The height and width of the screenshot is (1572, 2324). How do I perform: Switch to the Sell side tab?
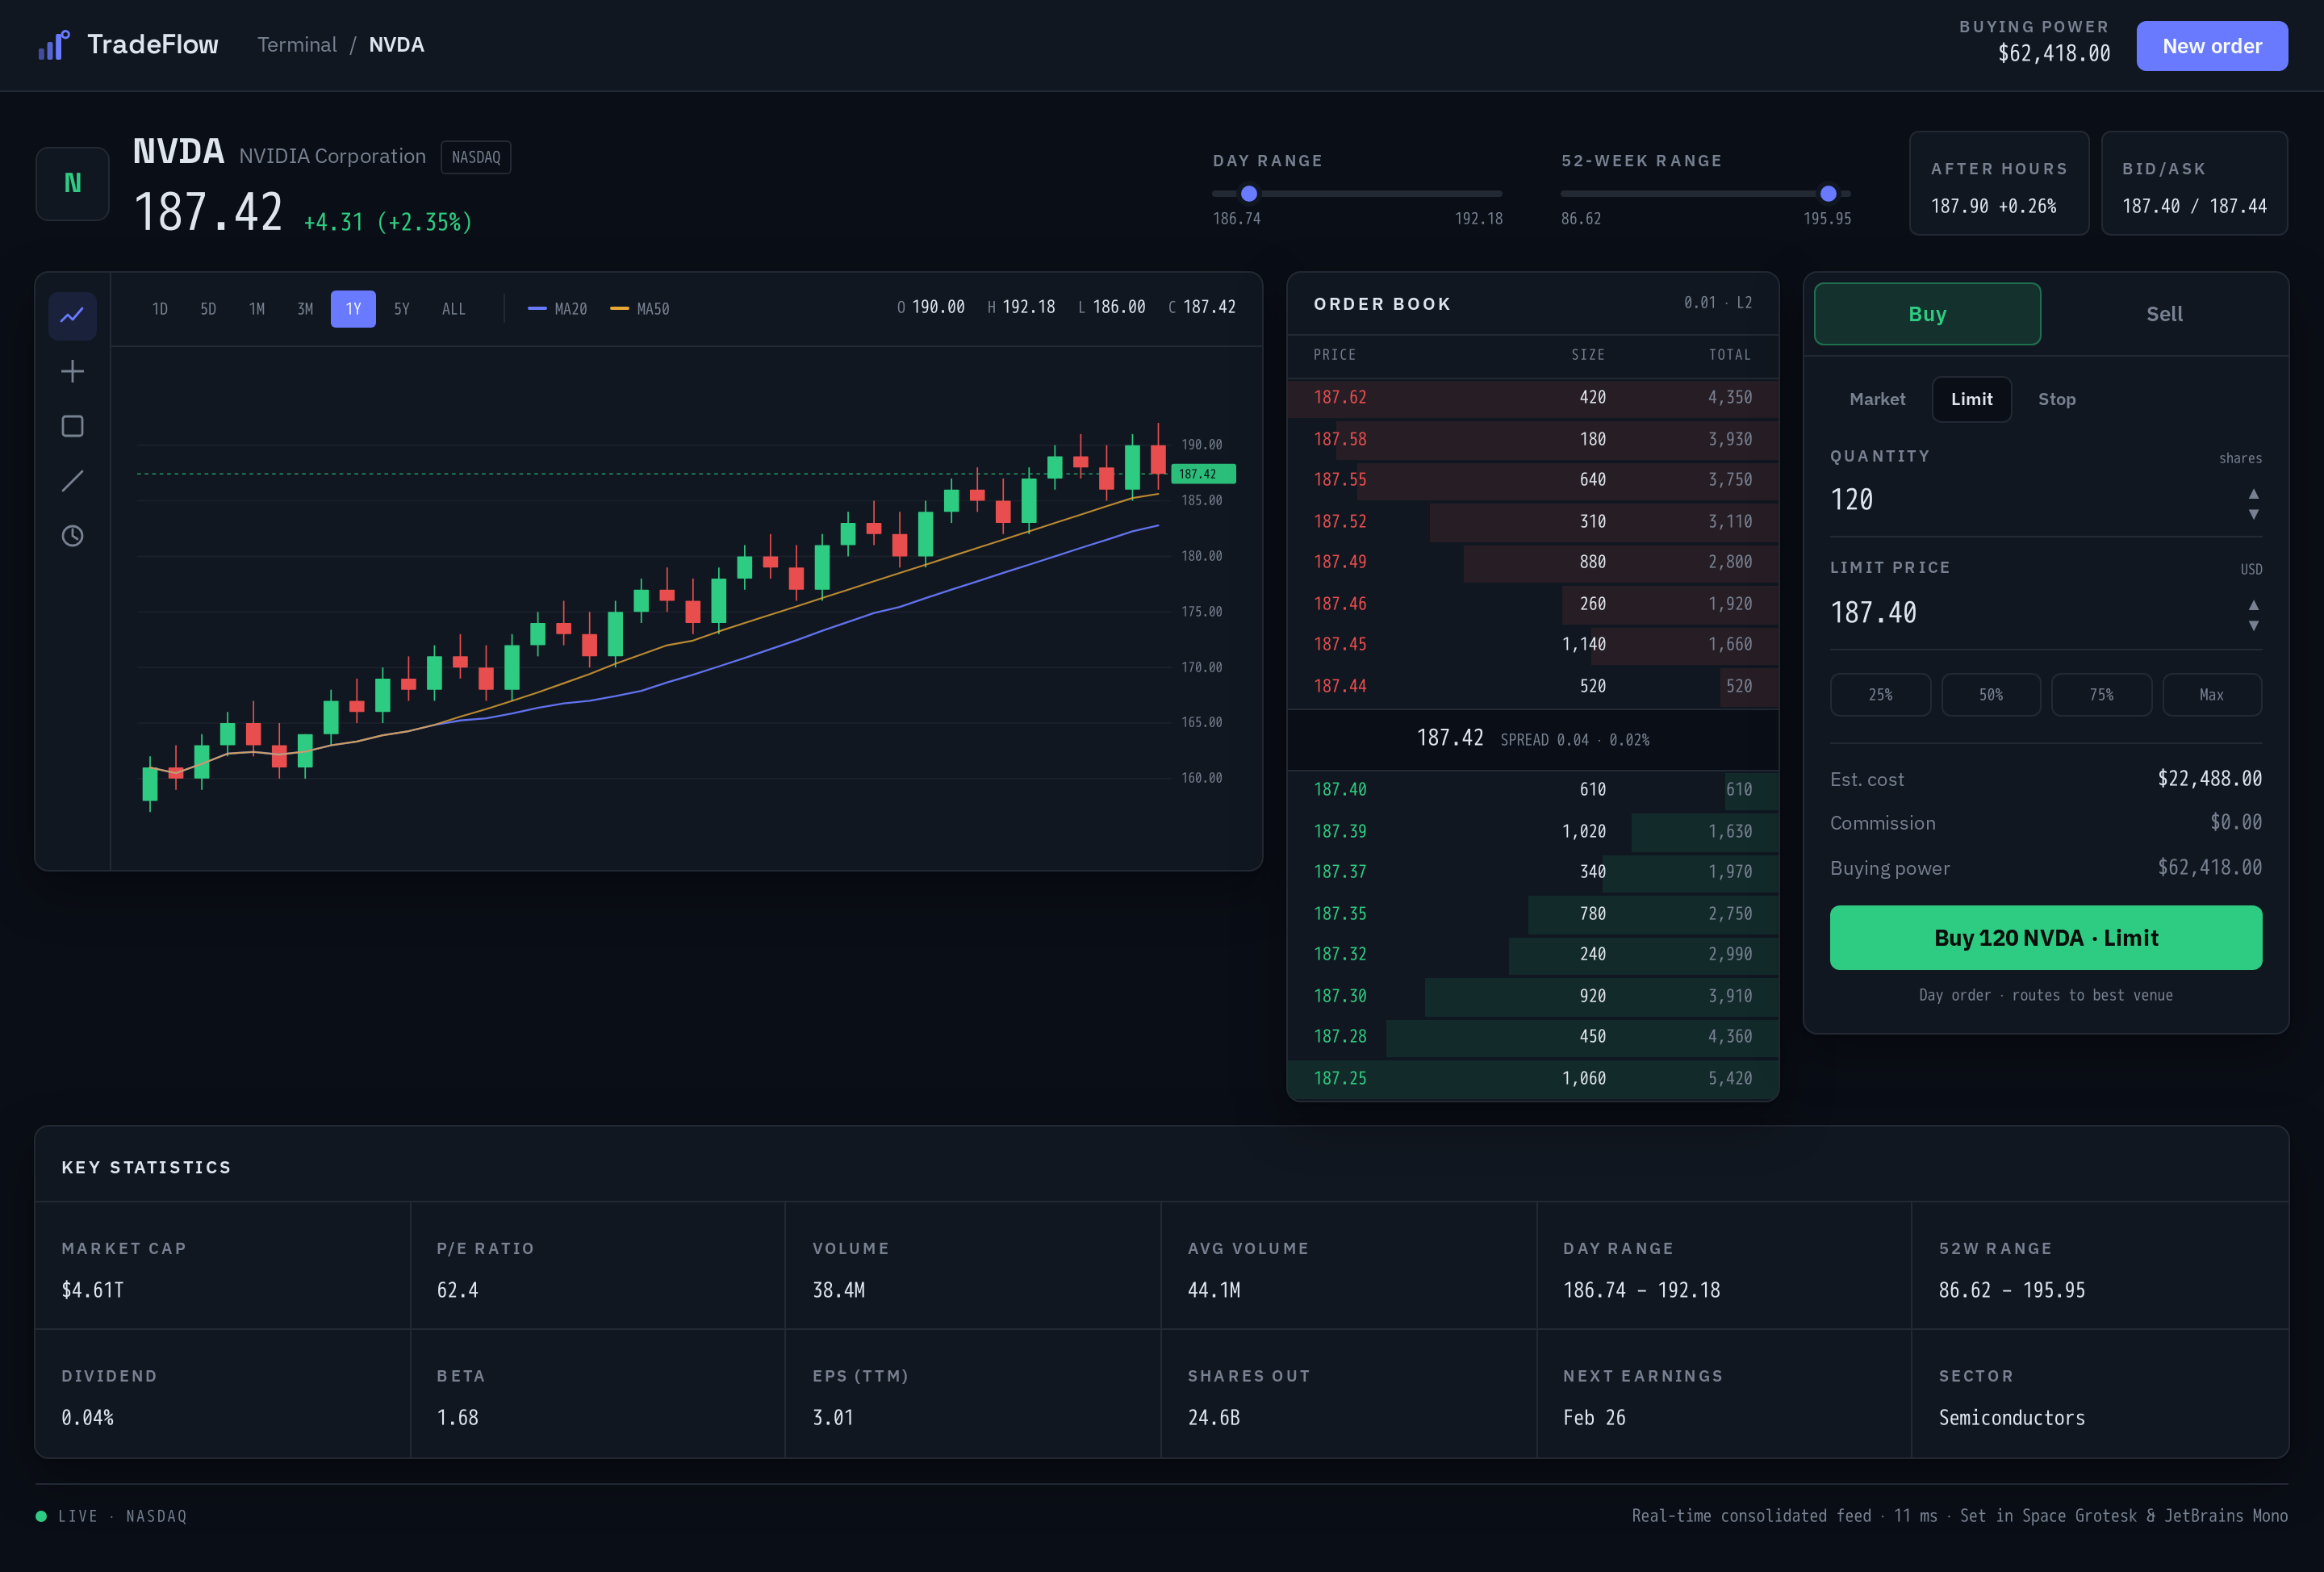[x=2164, y=314]
